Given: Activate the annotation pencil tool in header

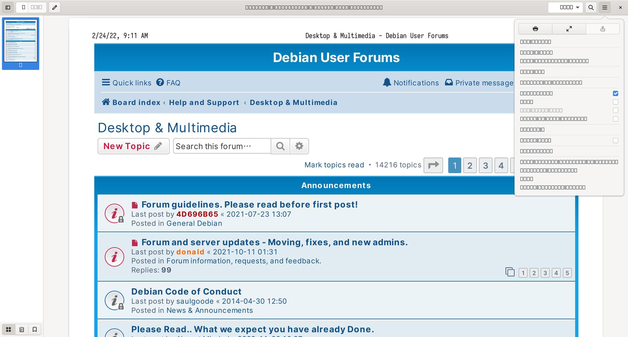Looking at the screenshot, I should pos(55,7).
